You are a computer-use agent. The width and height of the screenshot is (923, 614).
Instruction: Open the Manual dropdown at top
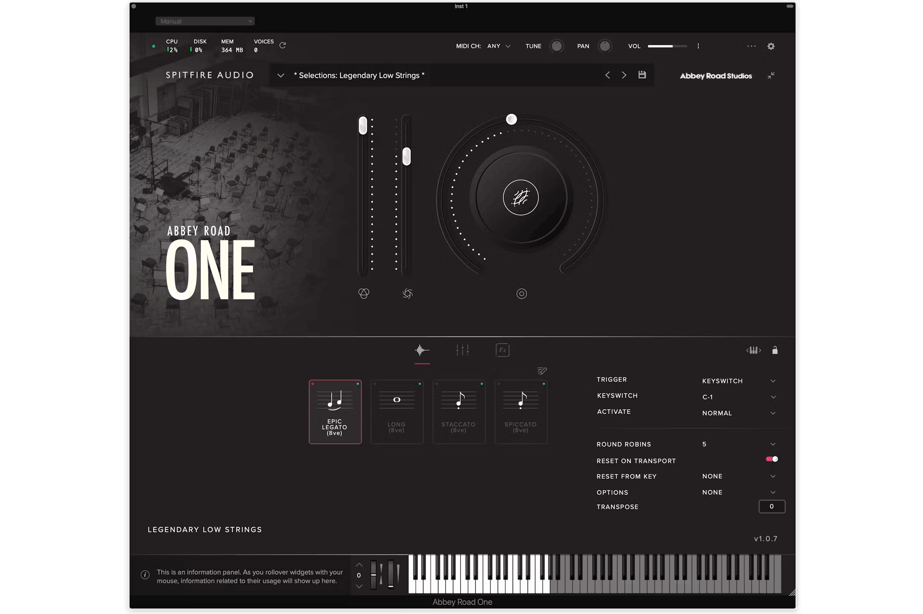coord(205,21)
